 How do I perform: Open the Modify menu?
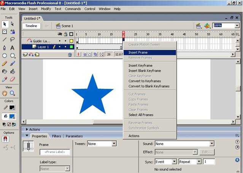click(46, 9)
